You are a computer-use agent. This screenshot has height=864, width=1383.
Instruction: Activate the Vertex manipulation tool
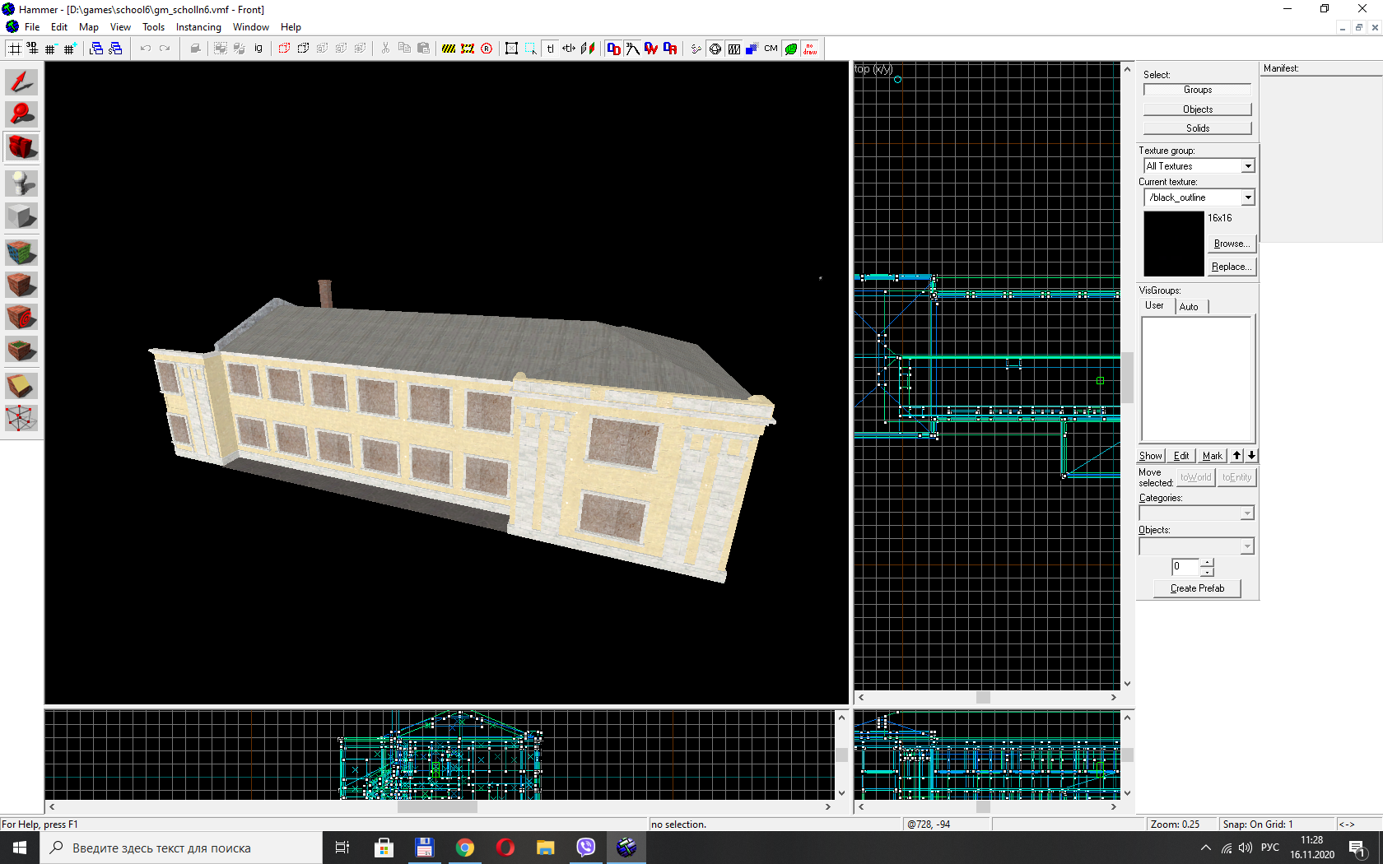coord(21,418)
